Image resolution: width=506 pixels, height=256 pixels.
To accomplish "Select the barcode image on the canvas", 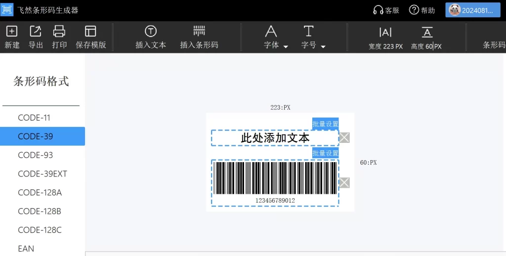I will (275, 178).
